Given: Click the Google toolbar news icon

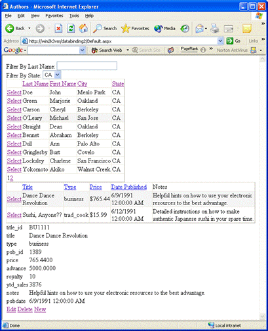Looking at the screenshot, I should (170, 50).
